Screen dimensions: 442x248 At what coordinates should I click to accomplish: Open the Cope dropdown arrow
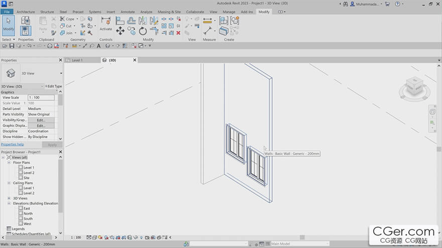77,19
